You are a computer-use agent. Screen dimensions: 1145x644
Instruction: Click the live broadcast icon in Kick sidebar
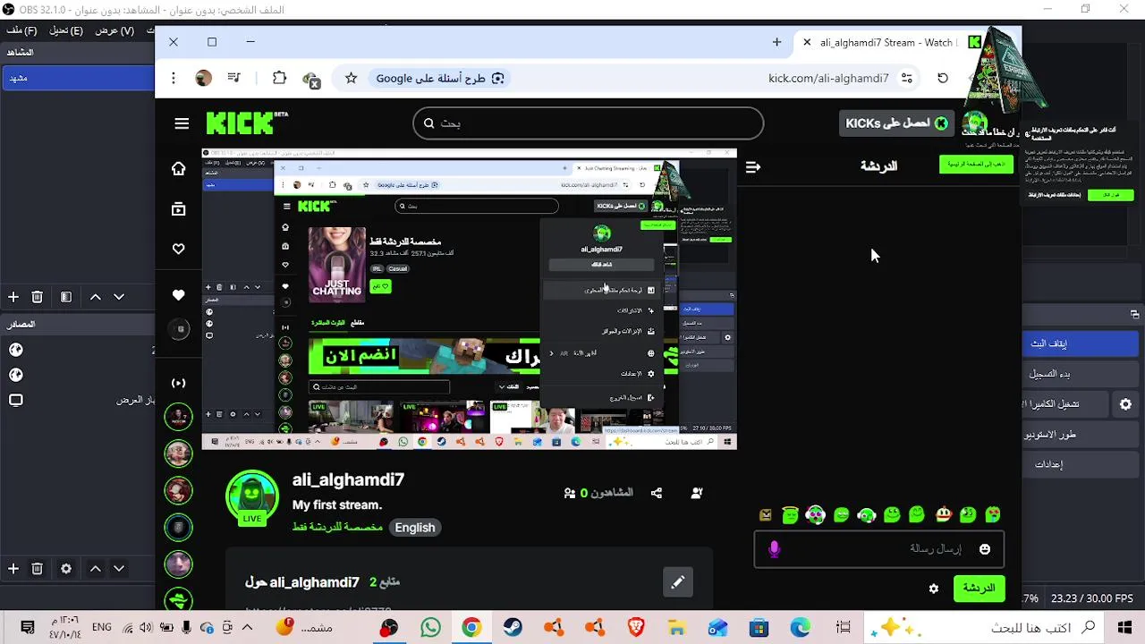[179, 383]
